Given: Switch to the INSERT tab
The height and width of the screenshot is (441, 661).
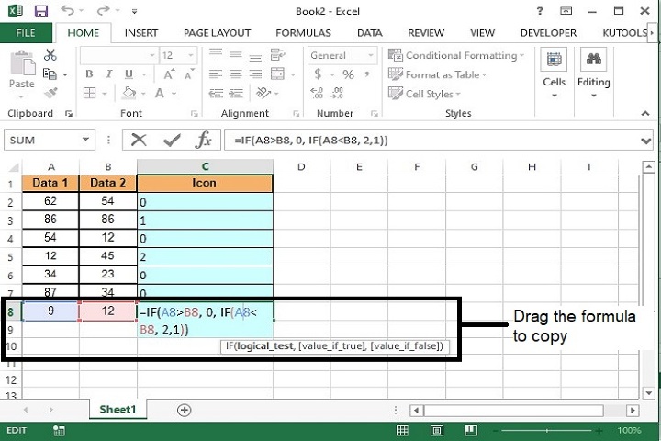Looking at the screenshot, I should [x=141, y=33].
